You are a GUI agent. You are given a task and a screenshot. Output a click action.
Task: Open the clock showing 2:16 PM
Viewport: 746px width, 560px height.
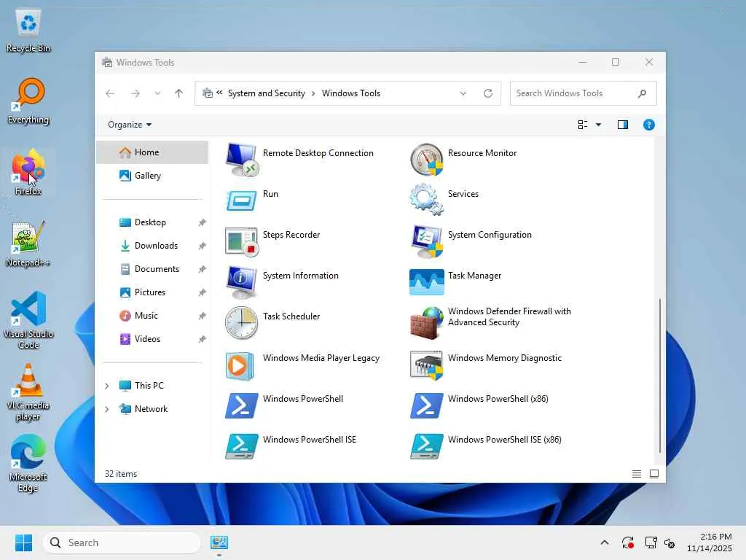pyautogui.click(x=709, y=542)
